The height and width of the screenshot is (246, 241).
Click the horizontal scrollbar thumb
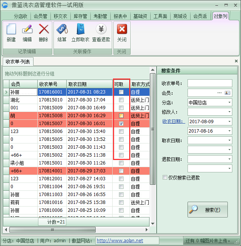(52, 230)
